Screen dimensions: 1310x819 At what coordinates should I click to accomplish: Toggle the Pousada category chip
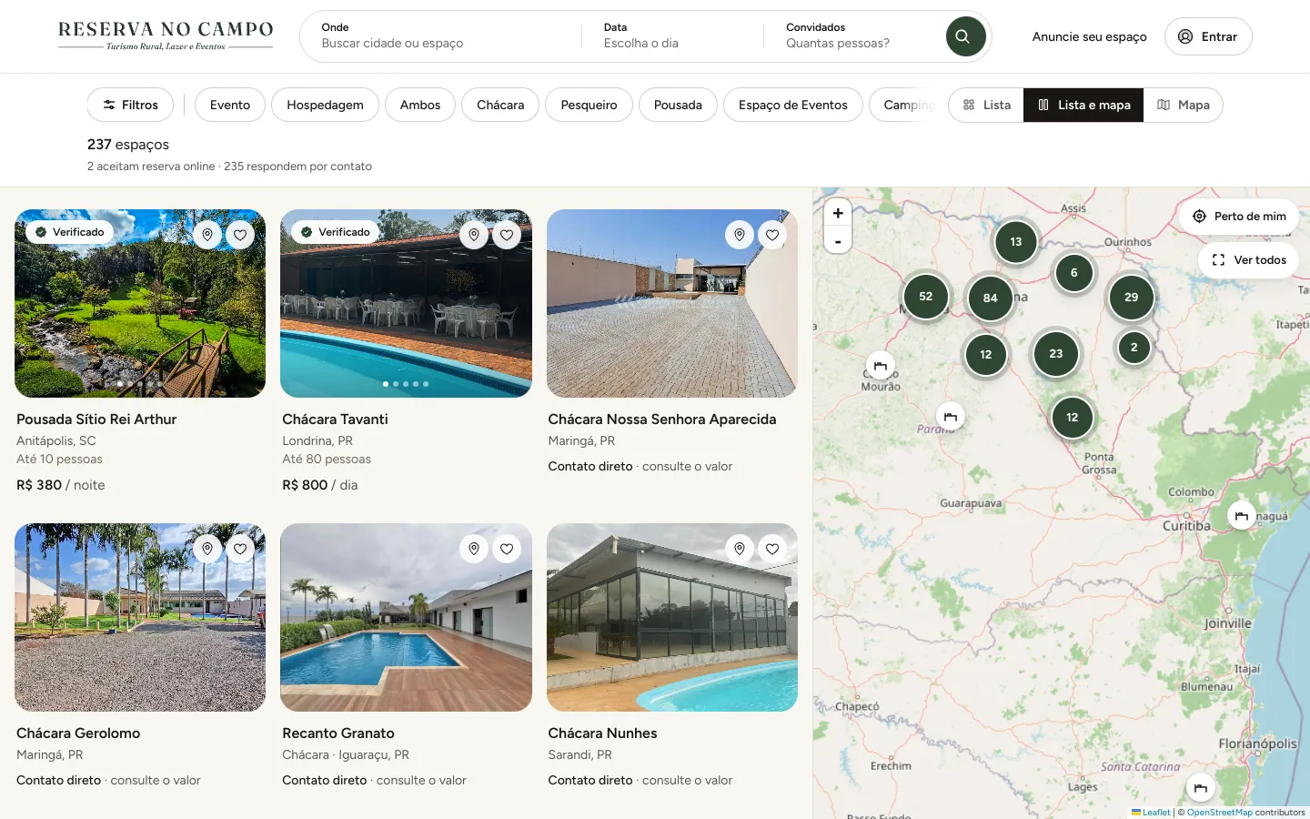pyautogui.click(x=678, y=105)
